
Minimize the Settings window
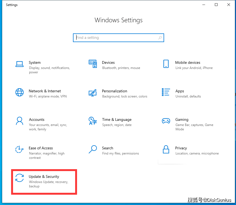(204, 5)
